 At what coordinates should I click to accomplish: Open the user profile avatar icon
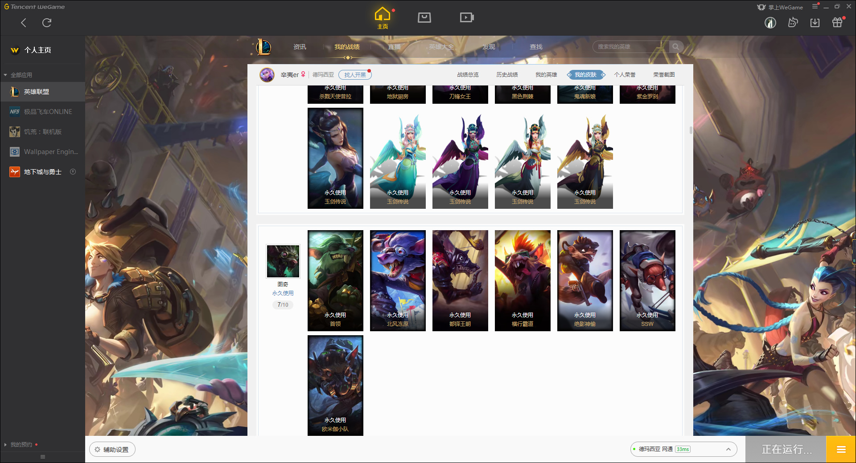click(x=770, y=23)
